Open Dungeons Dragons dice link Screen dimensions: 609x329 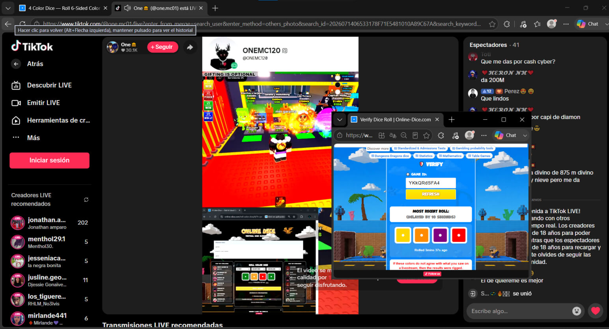click(x=390, y=156)
